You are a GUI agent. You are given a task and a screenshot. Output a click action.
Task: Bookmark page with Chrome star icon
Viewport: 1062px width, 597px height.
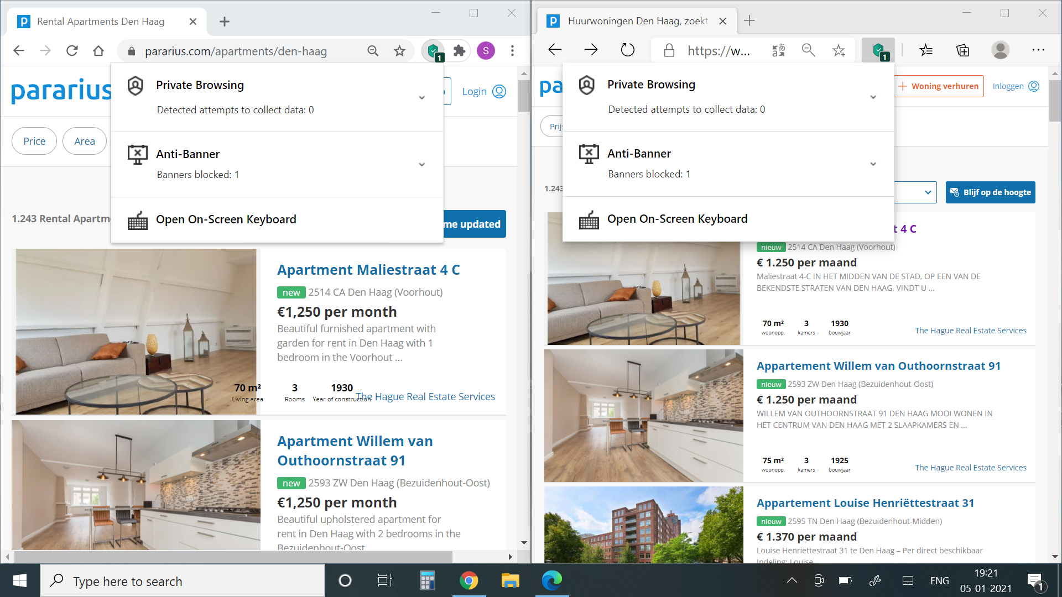pos(399,51)
